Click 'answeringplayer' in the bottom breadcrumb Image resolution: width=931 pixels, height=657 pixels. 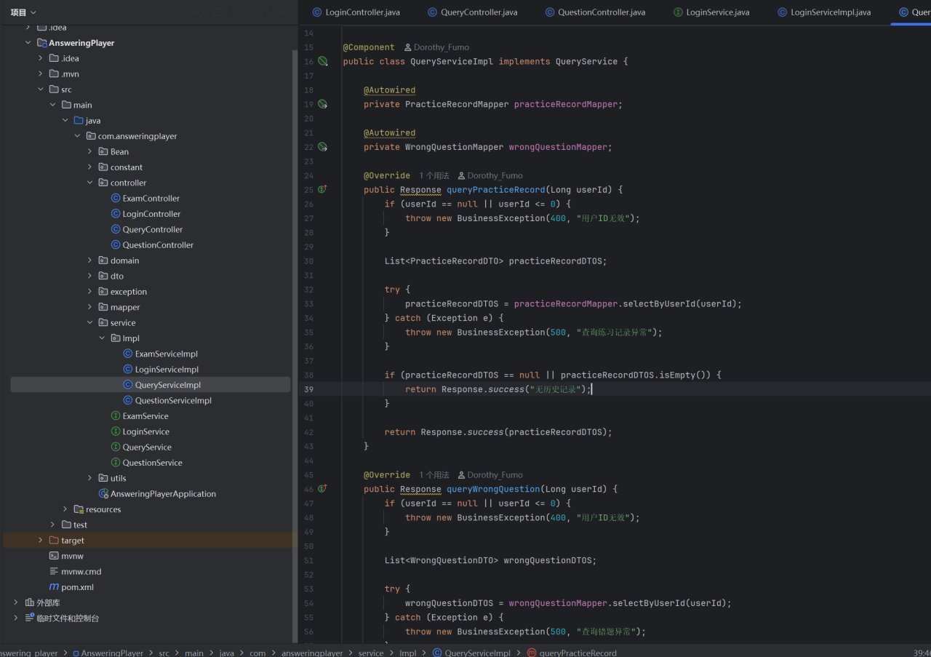point(312,653)
